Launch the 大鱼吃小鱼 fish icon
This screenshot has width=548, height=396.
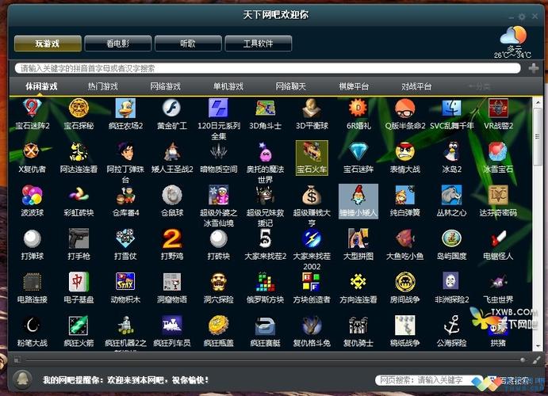(405, 238)
